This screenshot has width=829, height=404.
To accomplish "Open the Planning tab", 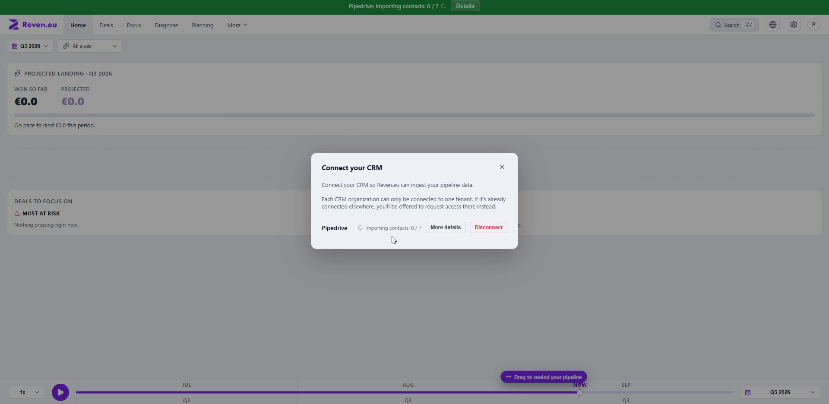I will pos(203,25).
